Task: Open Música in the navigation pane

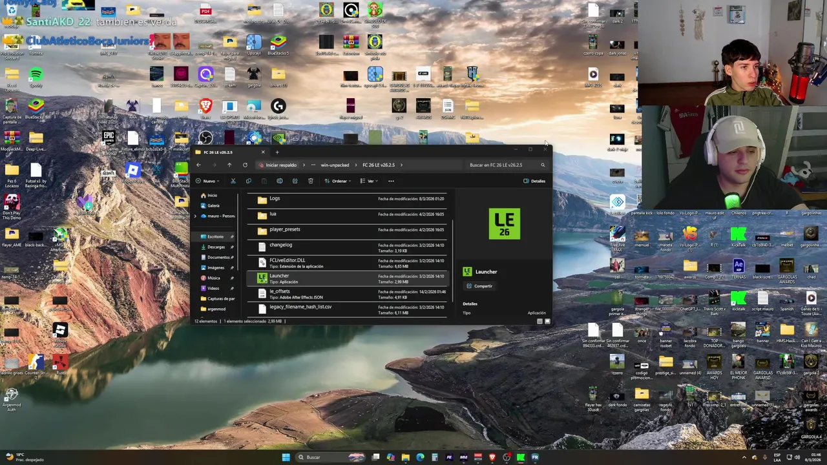Action: click(213, 278)
